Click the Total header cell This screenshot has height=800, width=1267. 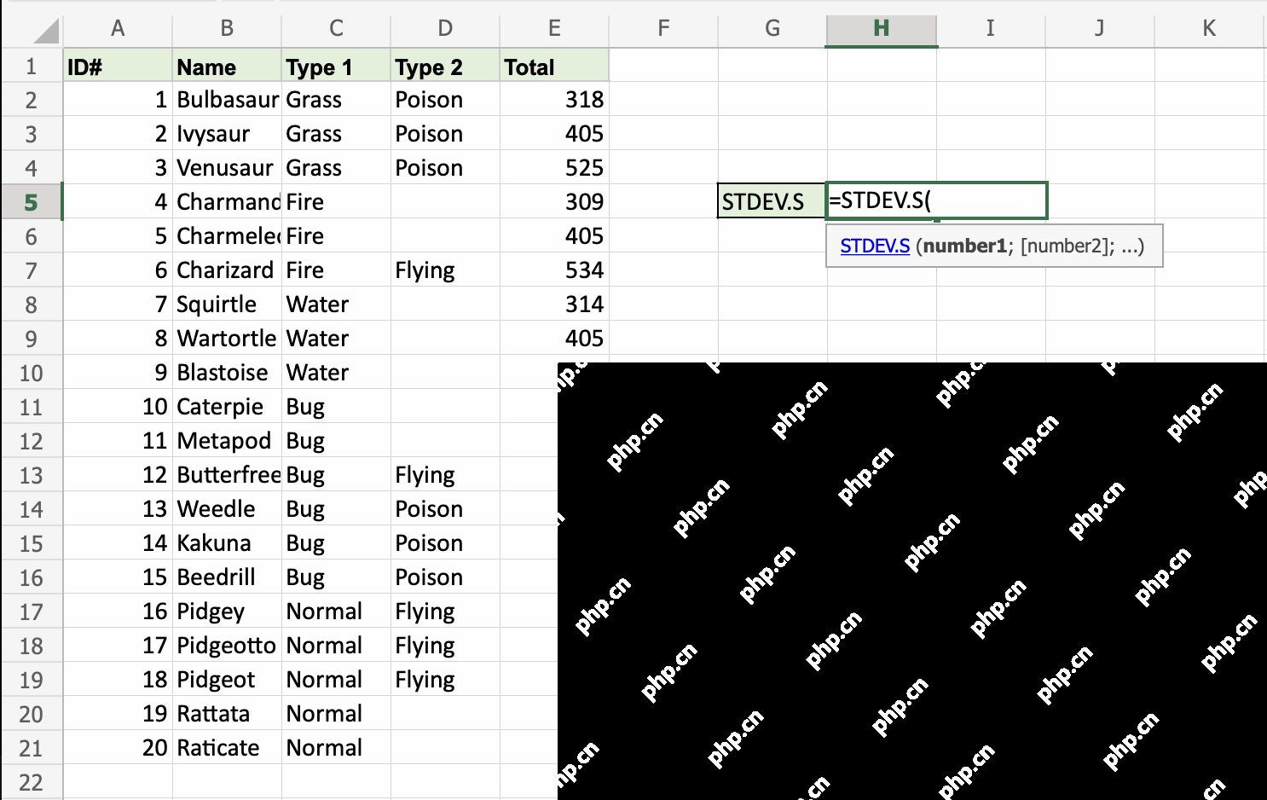point(554,66)
